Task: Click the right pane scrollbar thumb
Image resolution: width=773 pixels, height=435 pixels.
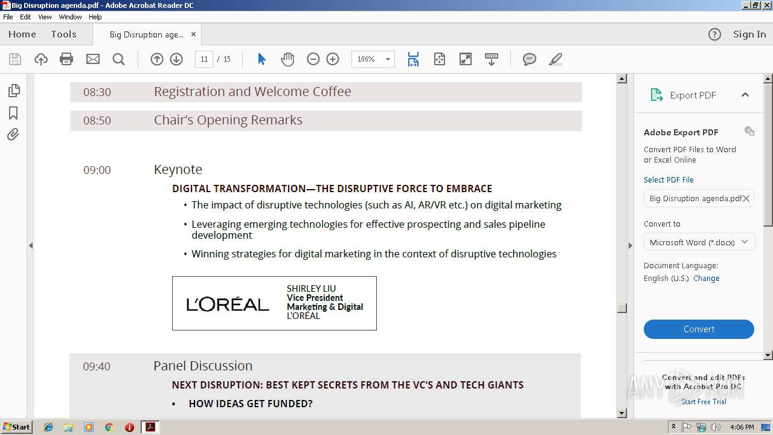Action: (x=768, y=154)
